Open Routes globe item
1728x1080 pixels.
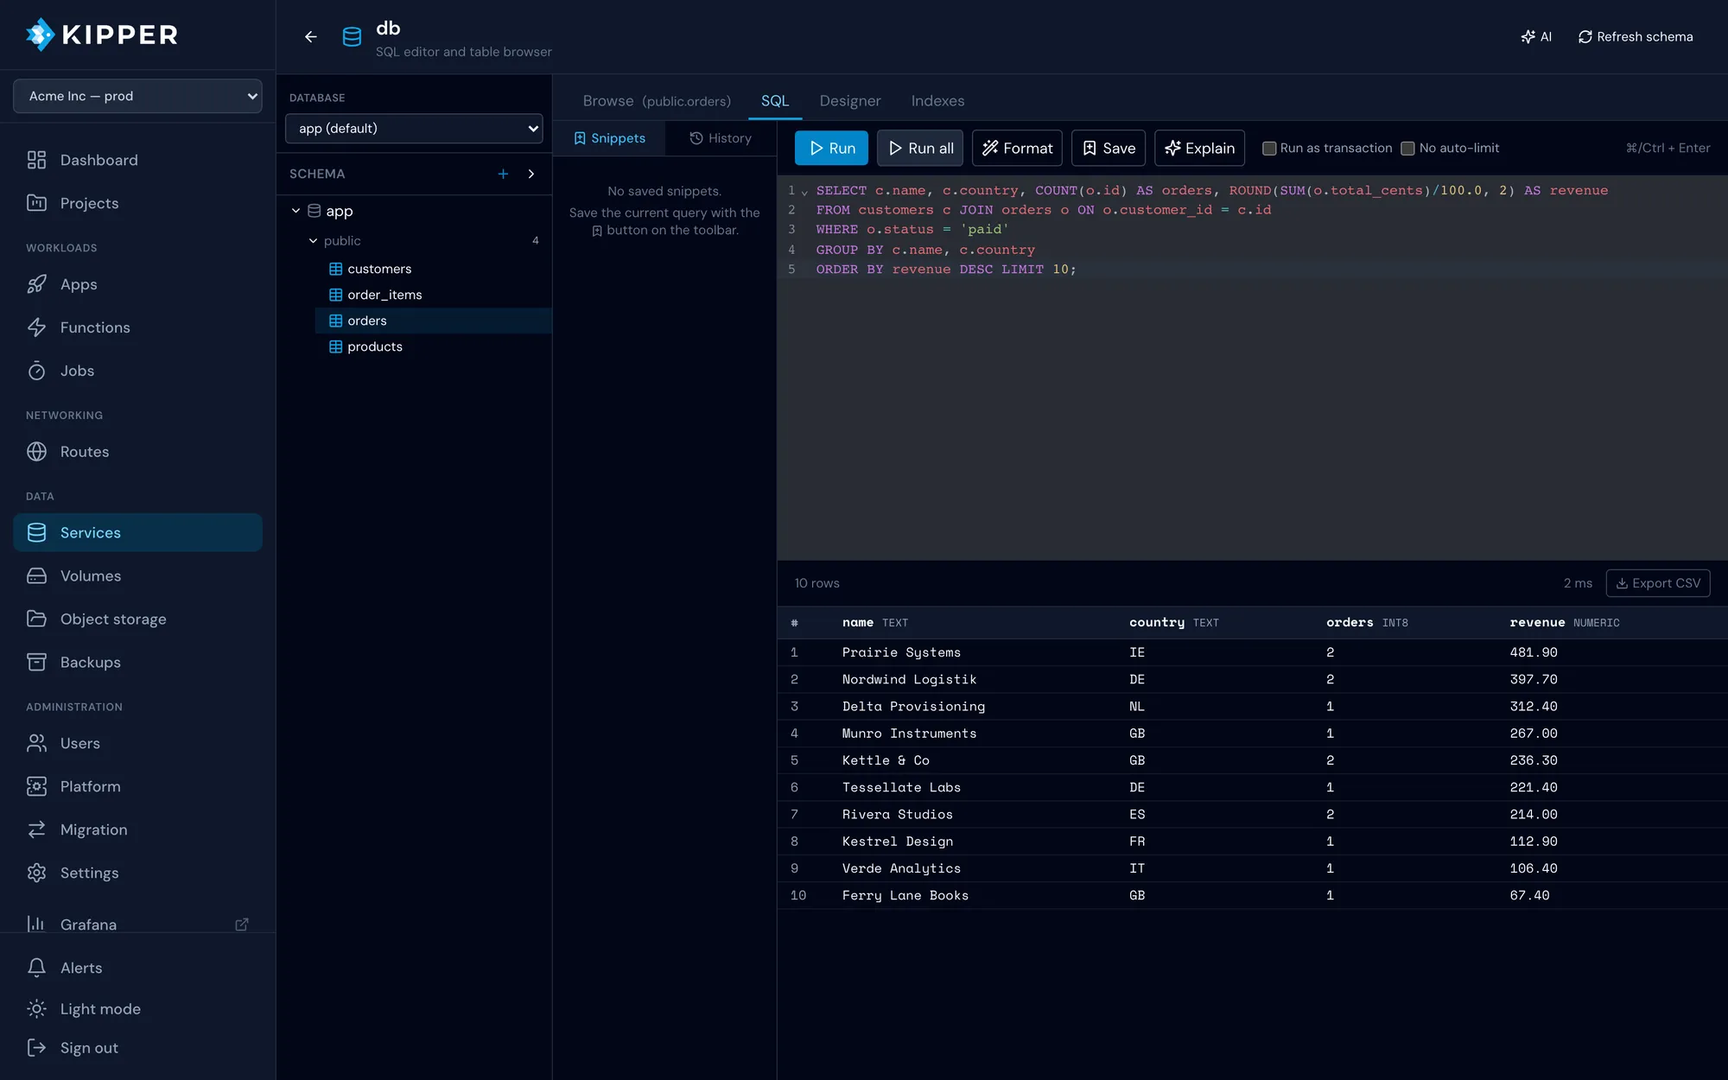(x=137, y=452)
